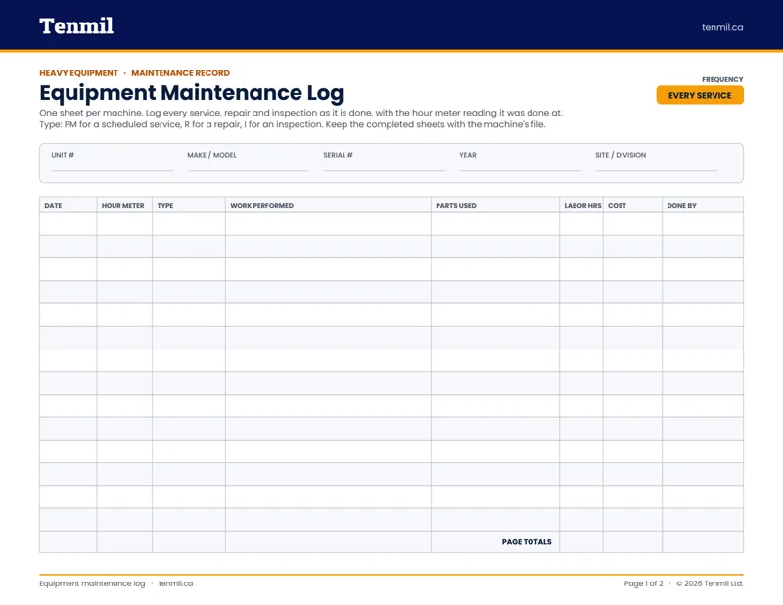Click the HEAVY EQUIPMENT label
Viewport: 783px width, 605px height.
[79, 73]
